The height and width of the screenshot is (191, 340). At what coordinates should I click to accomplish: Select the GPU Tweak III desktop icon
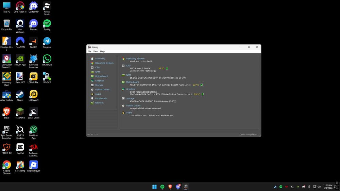[20, 7]
